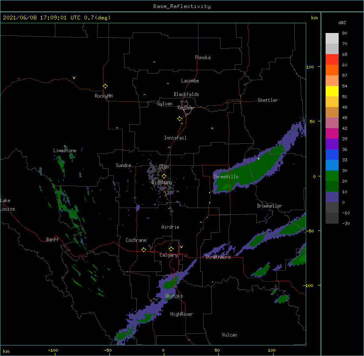364x356 pixels.
Task: Click the RockyMH map label
Action: click(103, 96)
